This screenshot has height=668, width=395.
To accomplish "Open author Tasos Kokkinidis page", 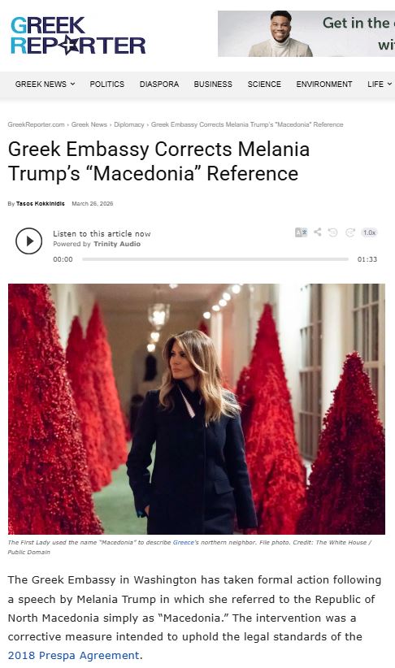I will click(41, 204).
